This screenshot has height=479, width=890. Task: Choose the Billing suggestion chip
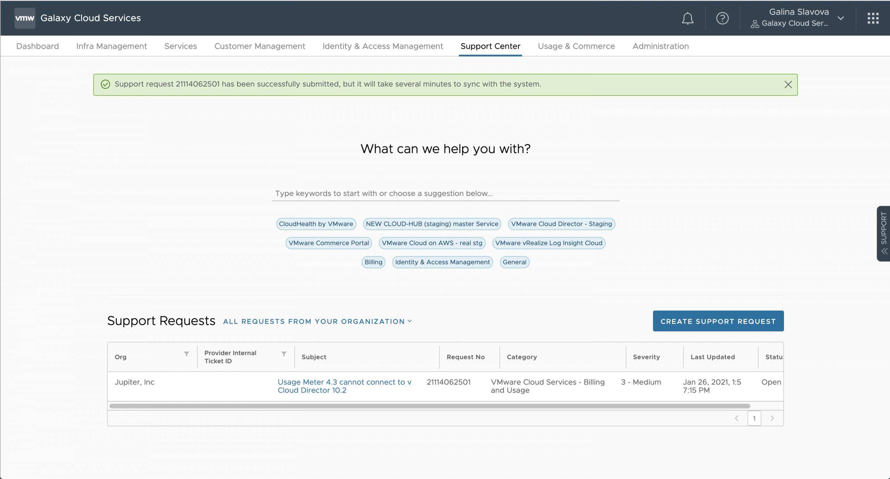[373, 262]
